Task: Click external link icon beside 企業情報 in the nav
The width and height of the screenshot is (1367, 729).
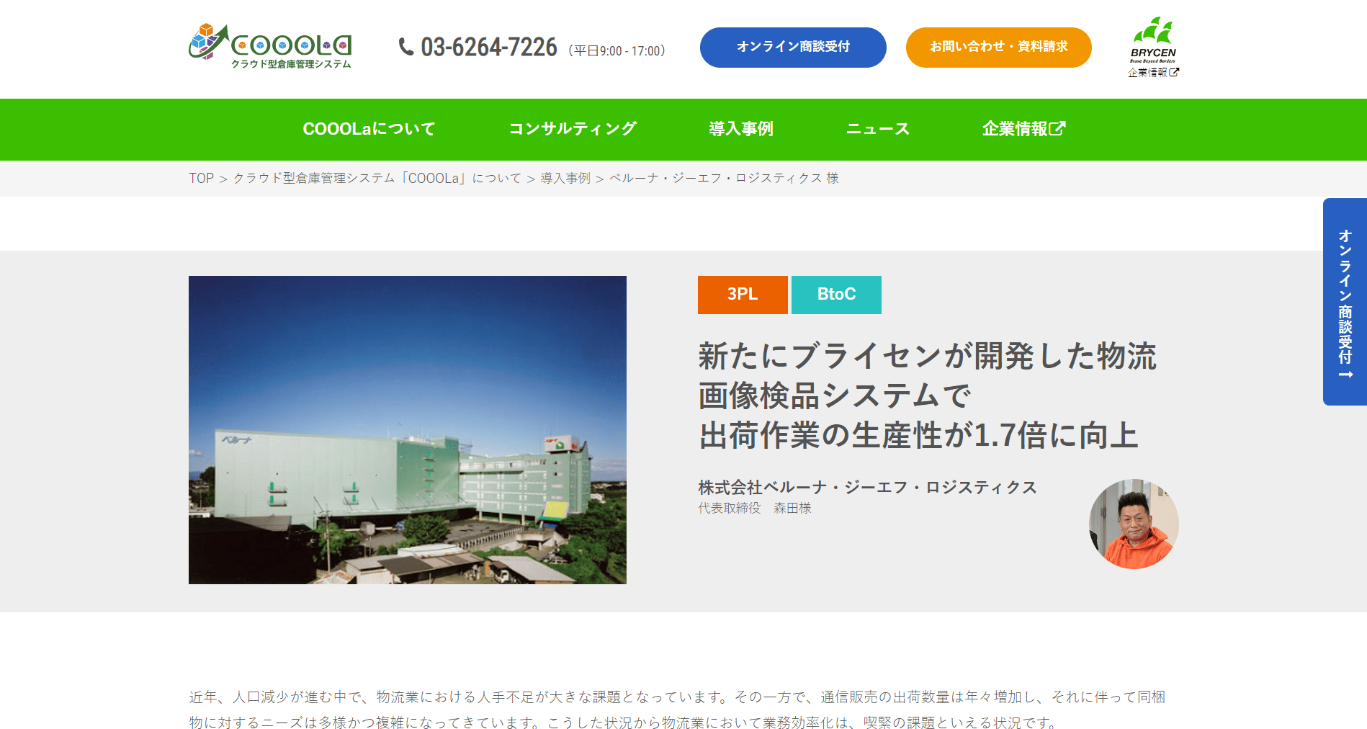Action: coord(1057,128)
